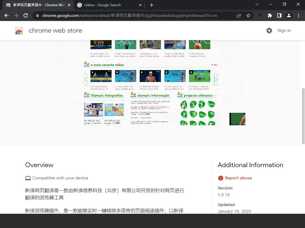Select the 新译网页翻译插件 Chrome Web Store tab
The image size is (305, 228).
[38, 5]
